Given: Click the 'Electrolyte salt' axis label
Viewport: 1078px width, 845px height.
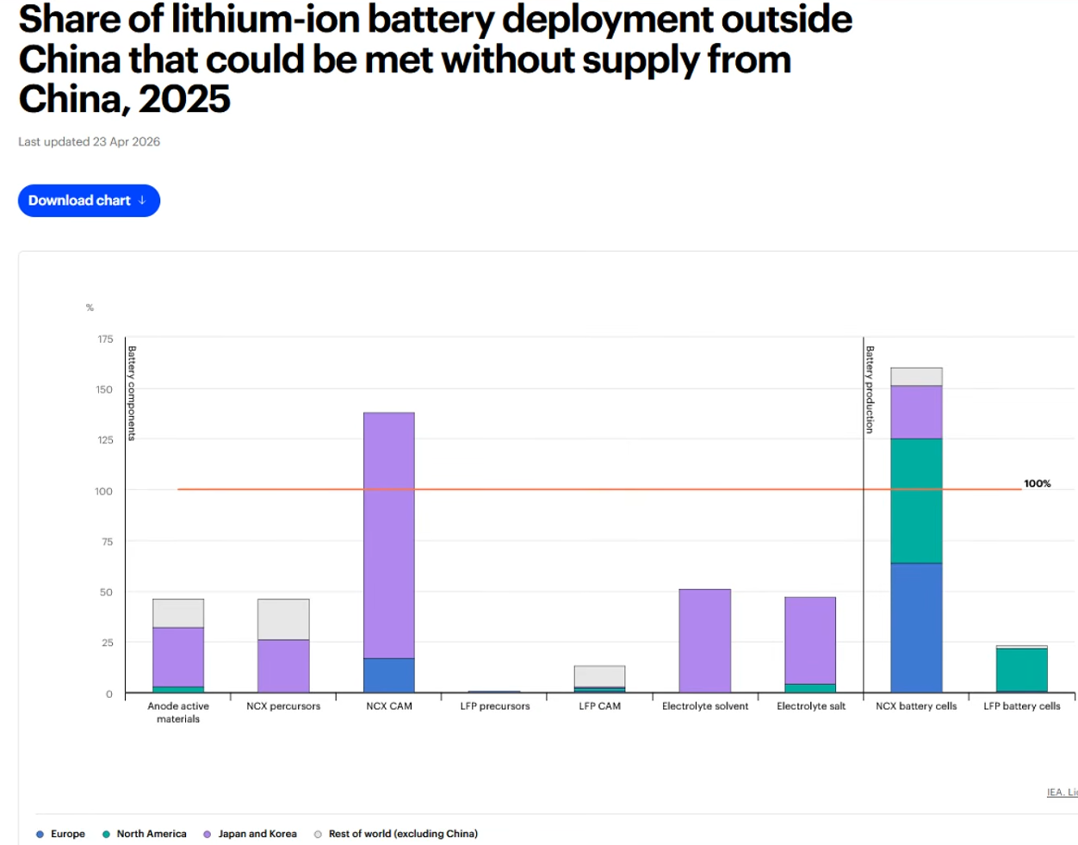Looking at the screenshot, I should [x=811, y=706].
